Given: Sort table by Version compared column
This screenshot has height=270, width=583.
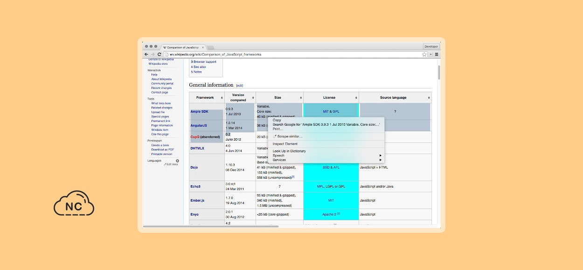Looking at the screenshot, I should (x=253, y=98).
